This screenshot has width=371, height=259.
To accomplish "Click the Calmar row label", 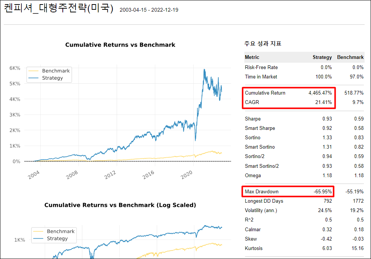I will 253,229.
